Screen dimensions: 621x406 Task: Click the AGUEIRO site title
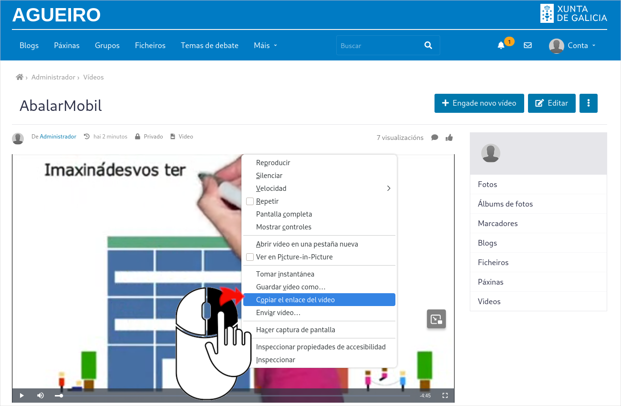pos(56,15)
